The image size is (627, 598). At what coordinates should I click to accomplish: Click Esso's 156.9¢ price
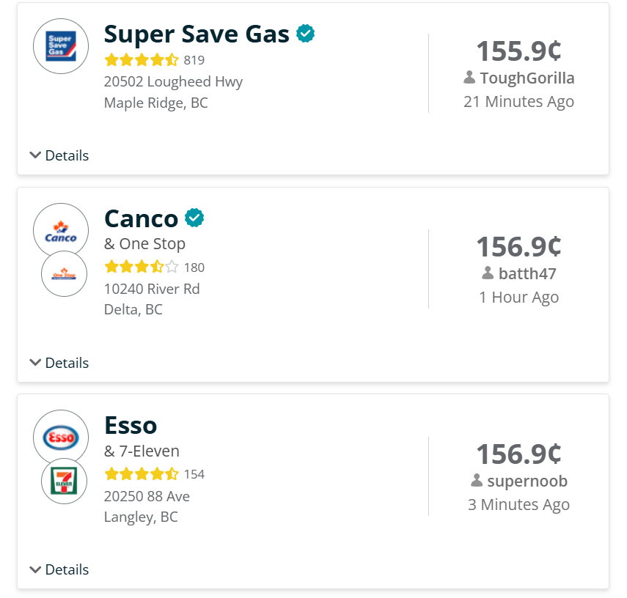pos(518,454)
